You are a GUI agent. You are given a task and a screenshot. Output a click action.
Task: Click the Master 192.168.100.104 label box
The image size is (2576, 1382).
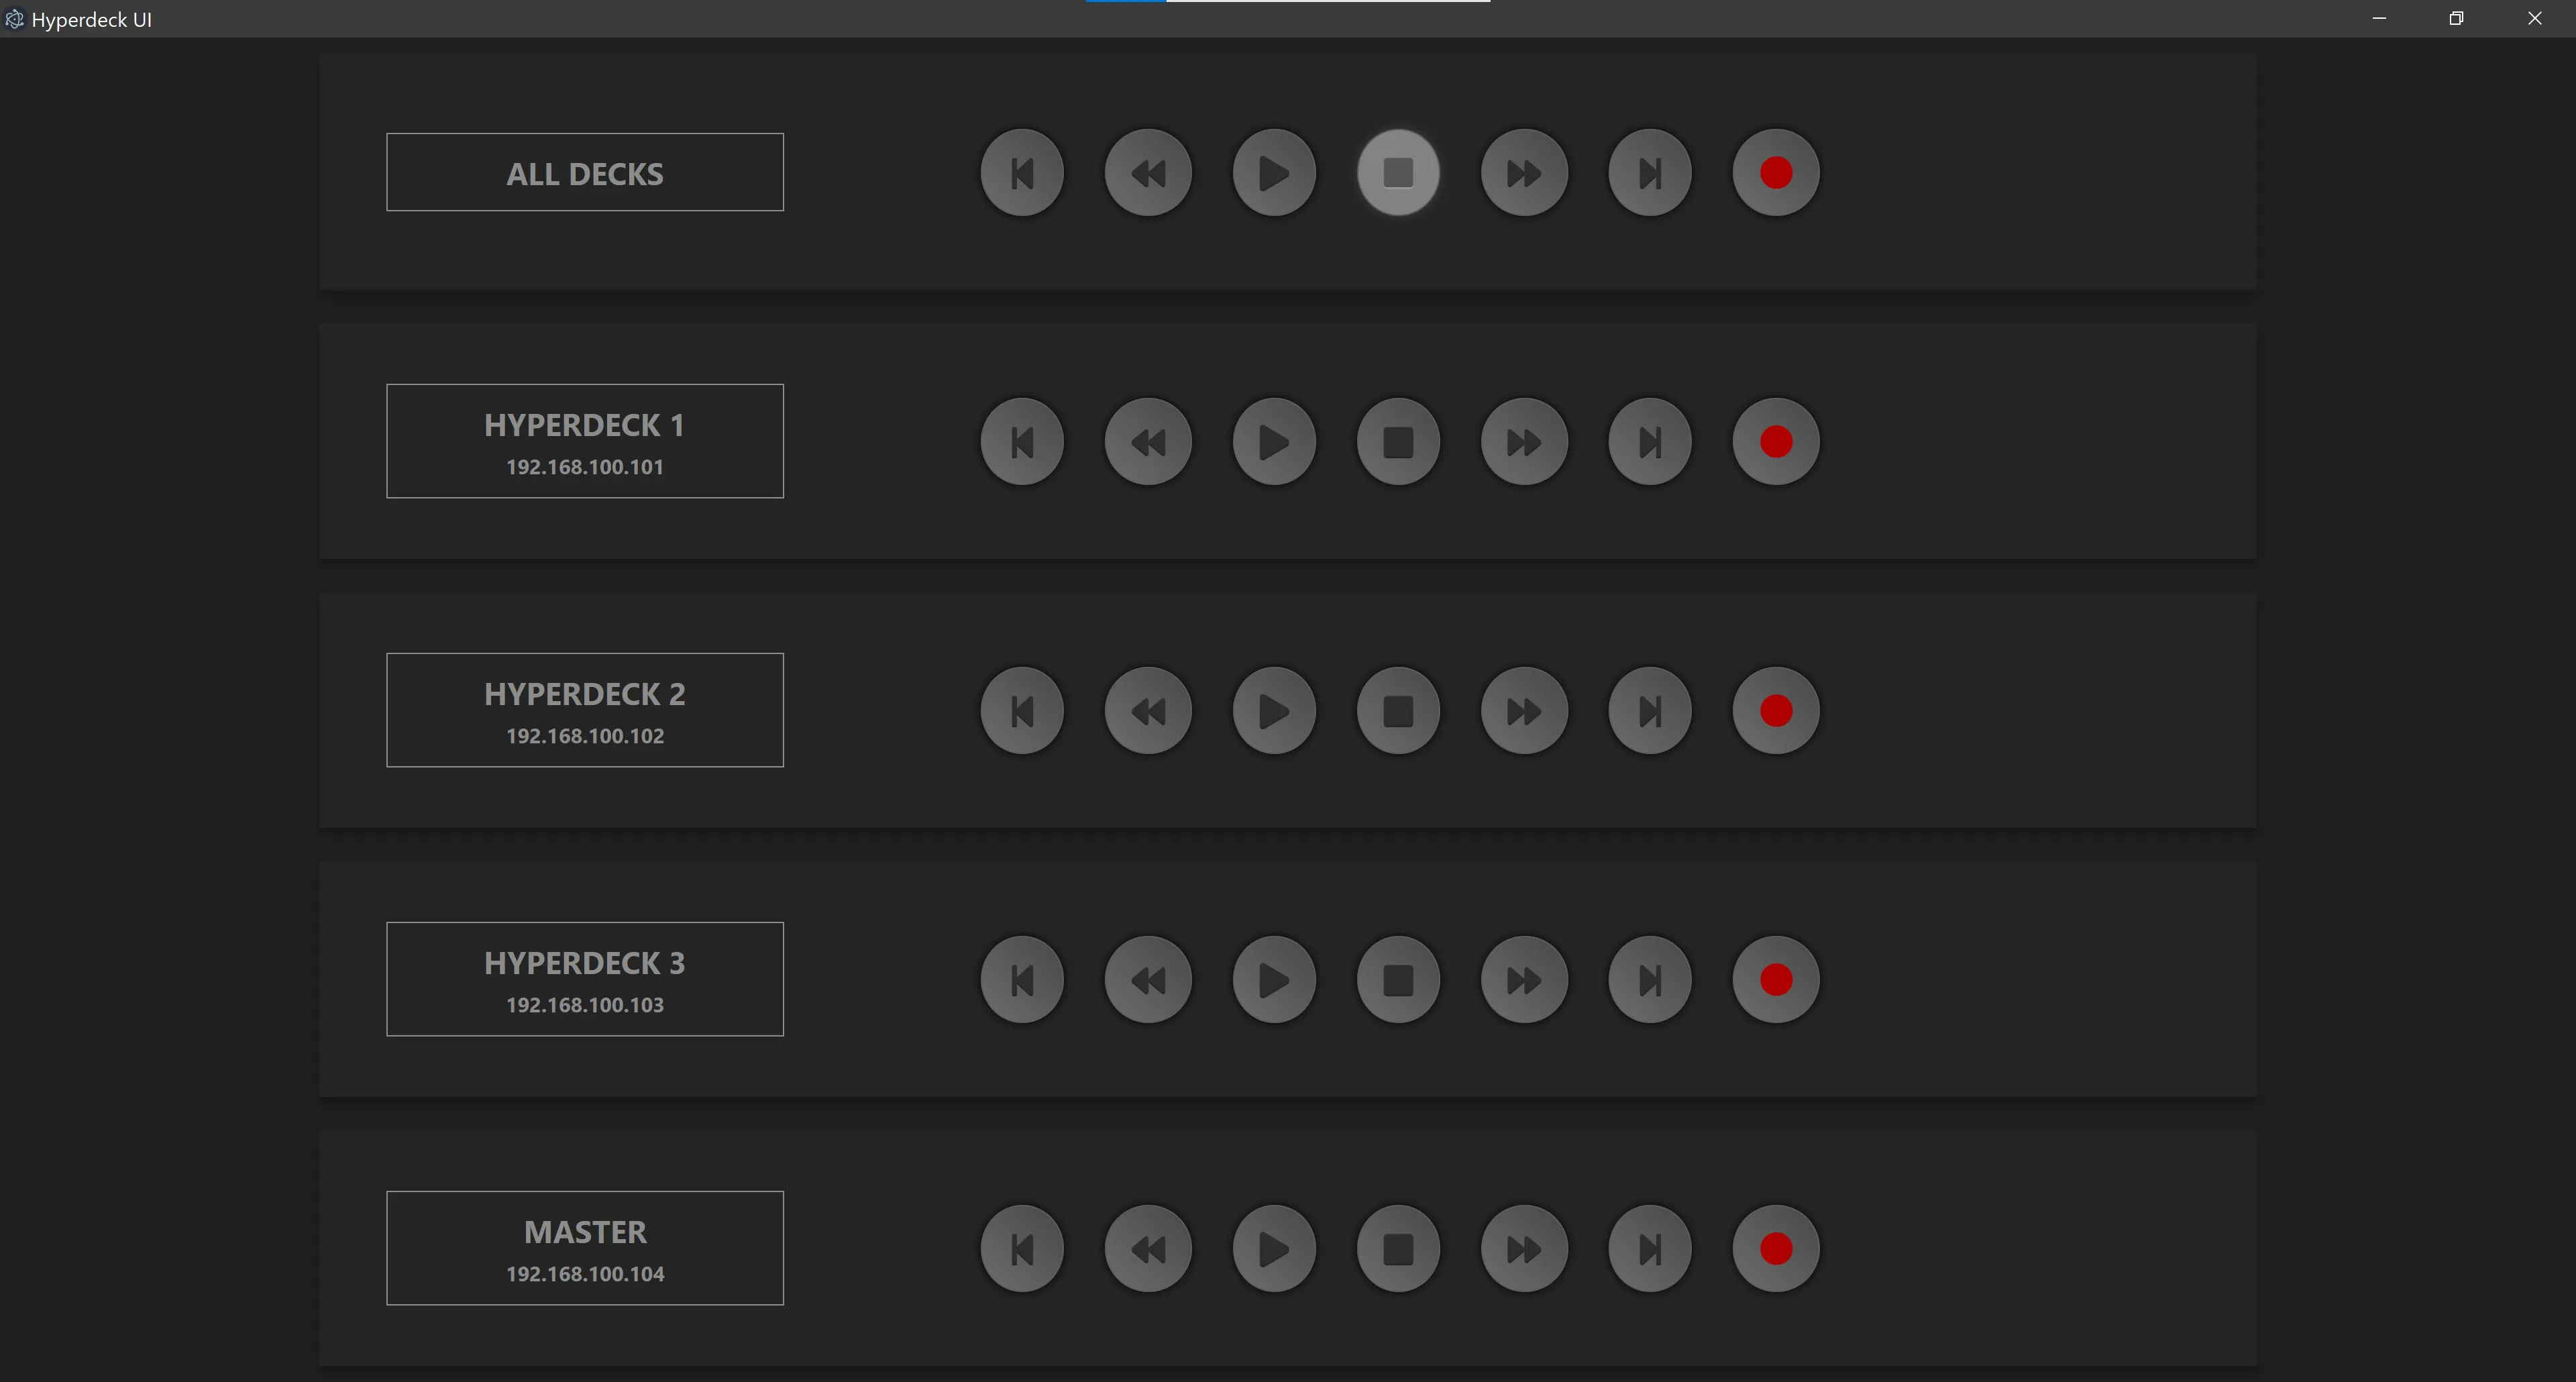pyautogui.click(x=585, y=1248)
